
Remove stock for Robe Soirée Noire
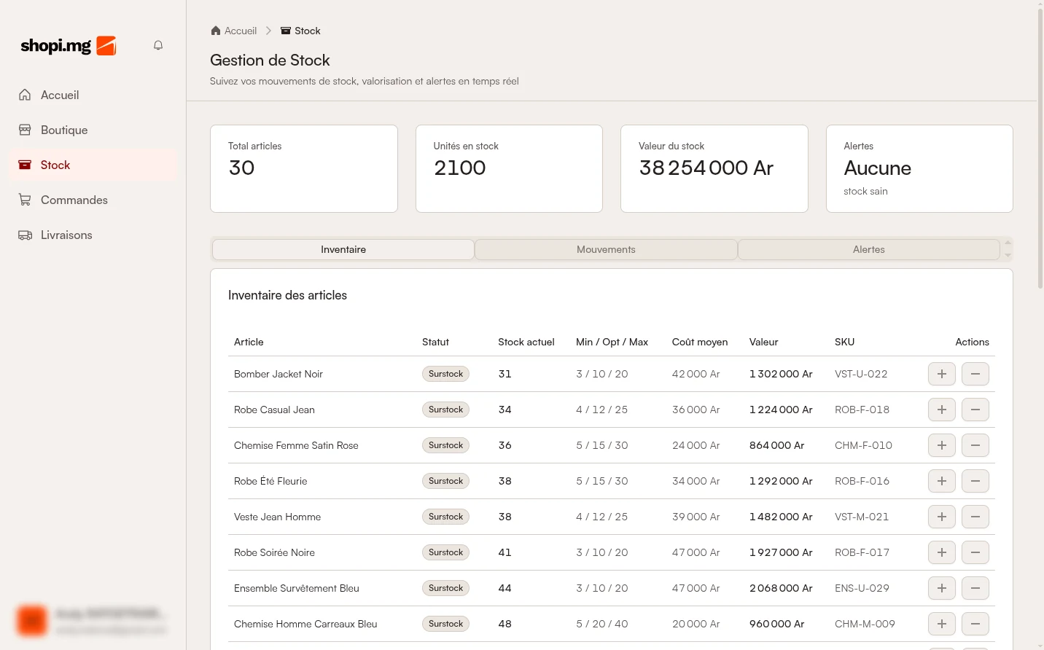click(975, 552)
